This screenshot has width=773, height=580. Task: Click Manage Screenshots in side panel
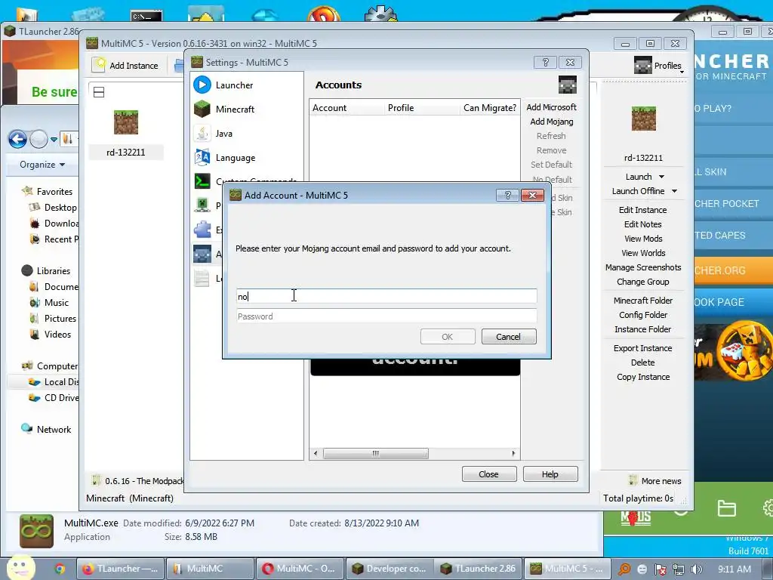coord(643,267)
